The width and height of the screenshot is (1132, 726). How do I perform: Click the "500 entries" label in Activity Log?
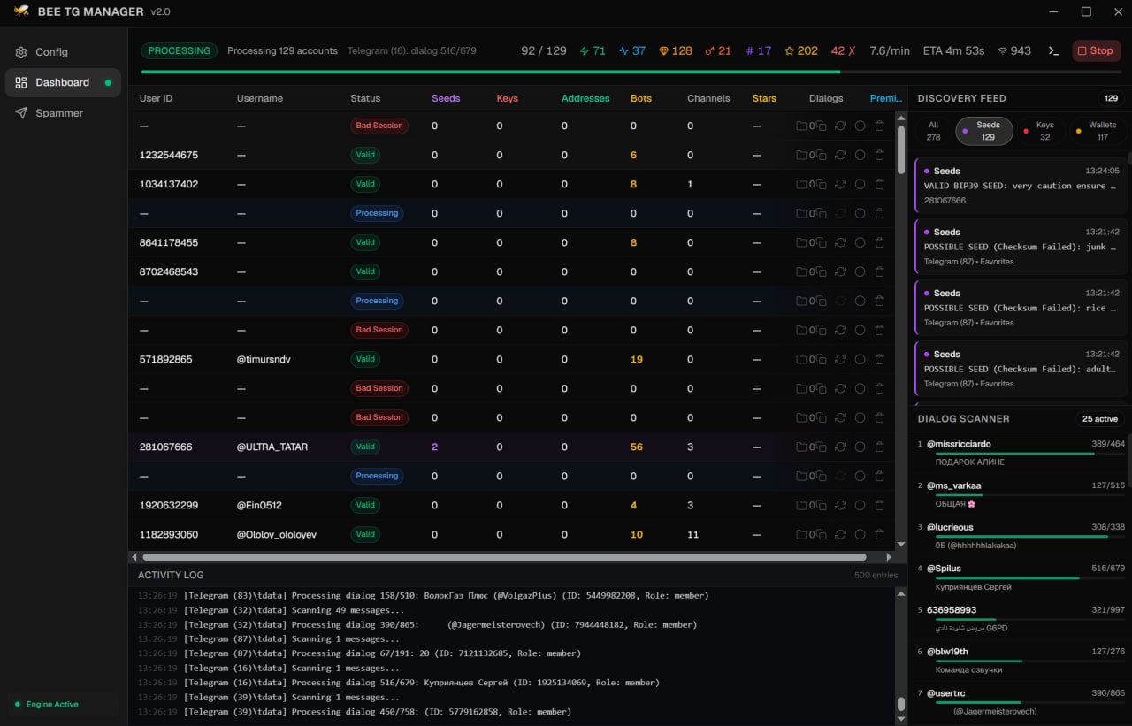point(876,575)
